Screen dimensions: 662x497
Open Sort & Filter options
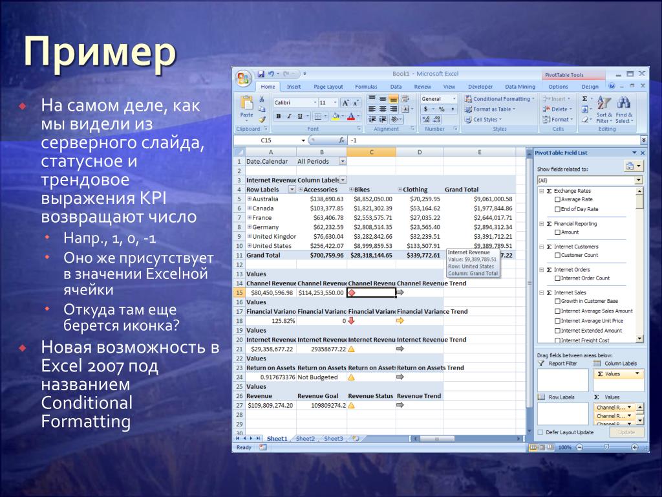[x=603, y=110]
